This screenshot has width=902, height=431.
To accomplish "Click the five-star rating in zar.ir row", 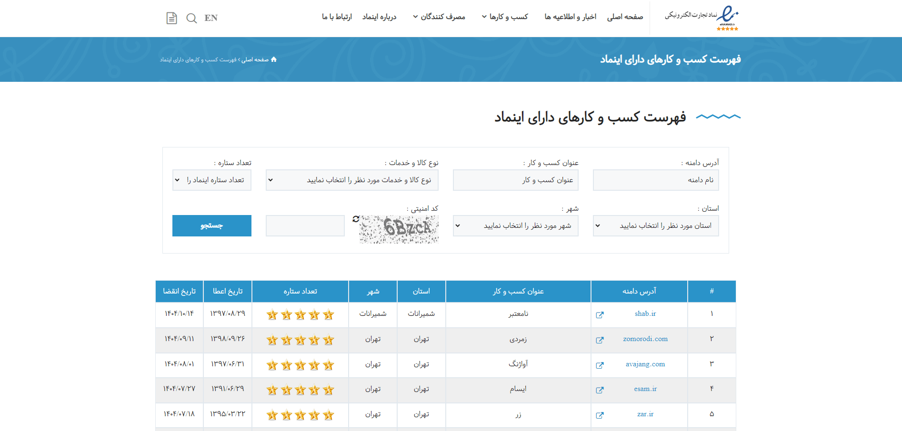I will click(x=300, y=415).
